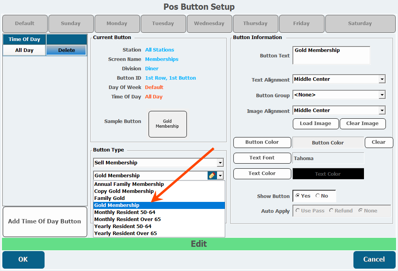Switch to the Default day tab
Image resolution: width=398 pixels, height=271 pixels.
(x=25, y=23)
